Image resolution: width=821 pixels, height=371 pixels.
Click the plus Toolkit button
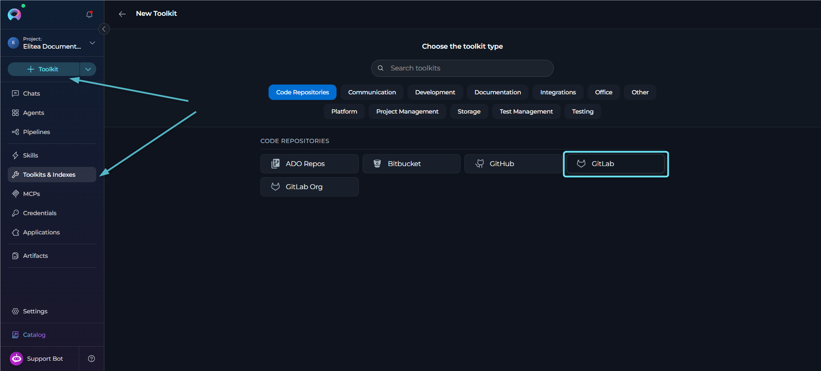point(44,69)
